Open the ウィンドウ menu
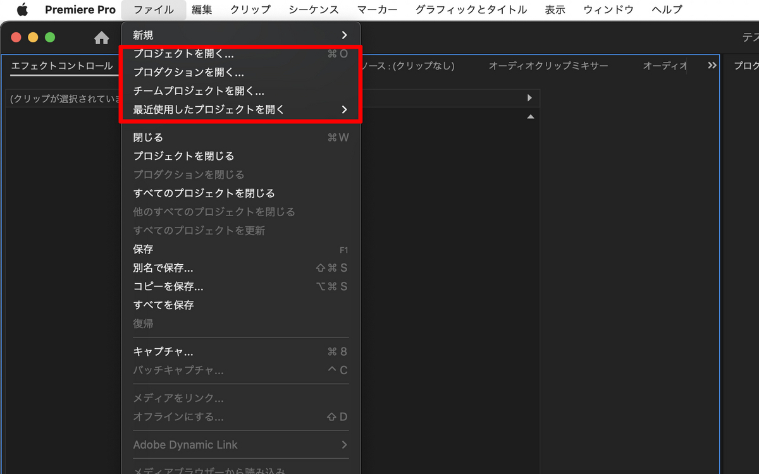This screenshot has width=759, height=474. 608,9
